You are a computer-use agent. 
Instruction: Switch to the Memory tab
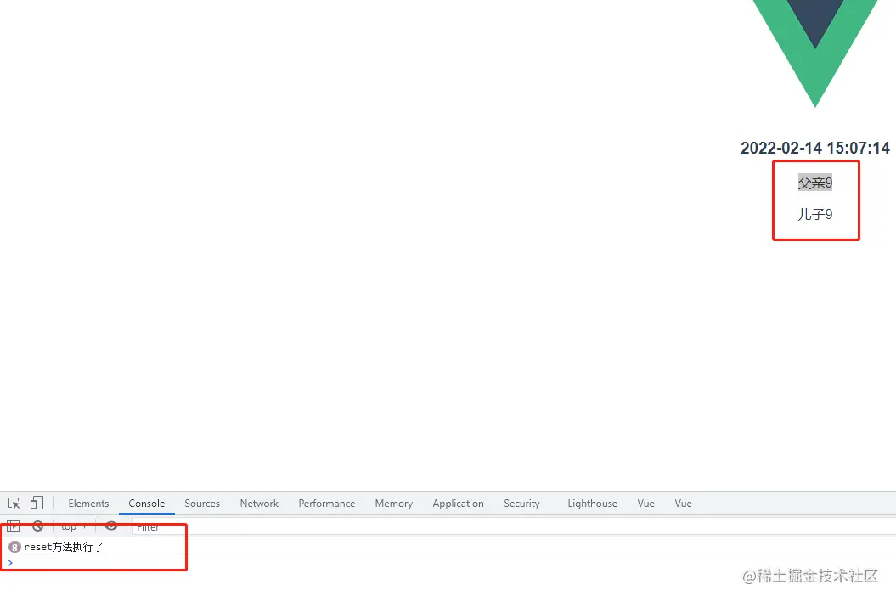point(394,504)
